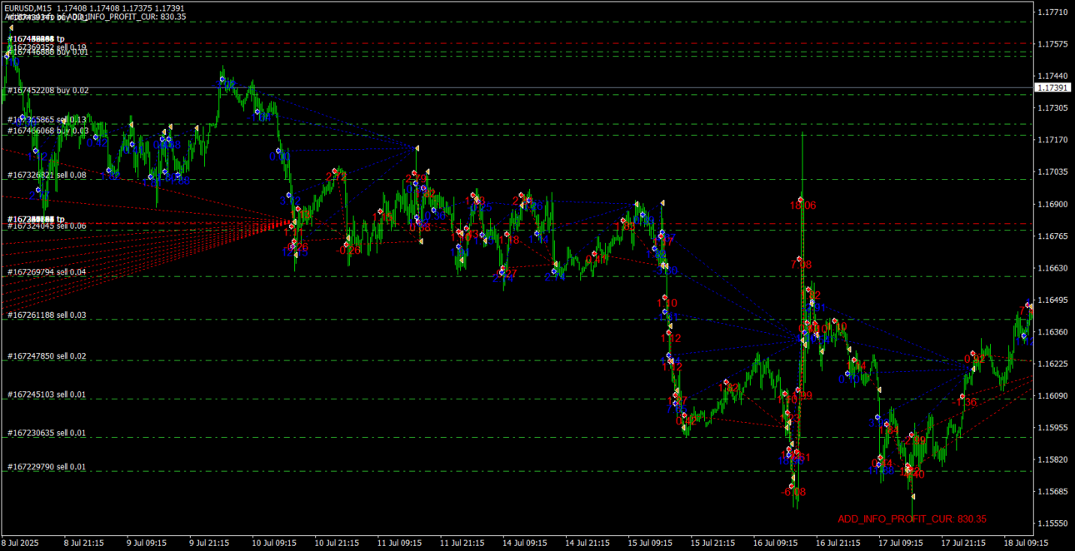Click order label #167466068 buy 0.03
This screenshot has width=1075, height=551.
tap(48, 131)
